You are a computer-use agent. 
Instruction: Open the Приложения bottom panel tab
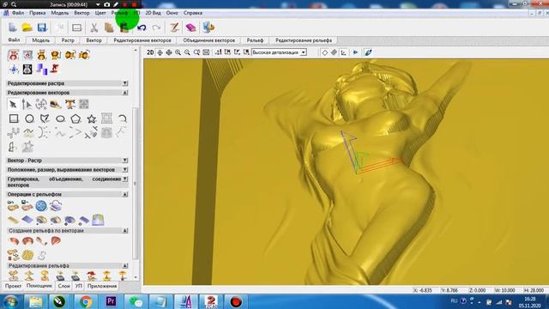click(102, 286)
